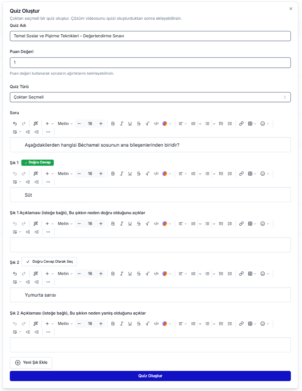Click the AI magic wand icon in Soru toolbar
Image resolution: width=302 pixels, height=391 pixels.
[x=36, y=123]
